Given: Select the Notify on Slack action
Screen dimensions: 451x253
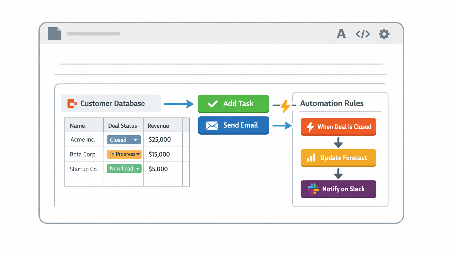Looking at the screenshot, I should click(x=338, y=189).
